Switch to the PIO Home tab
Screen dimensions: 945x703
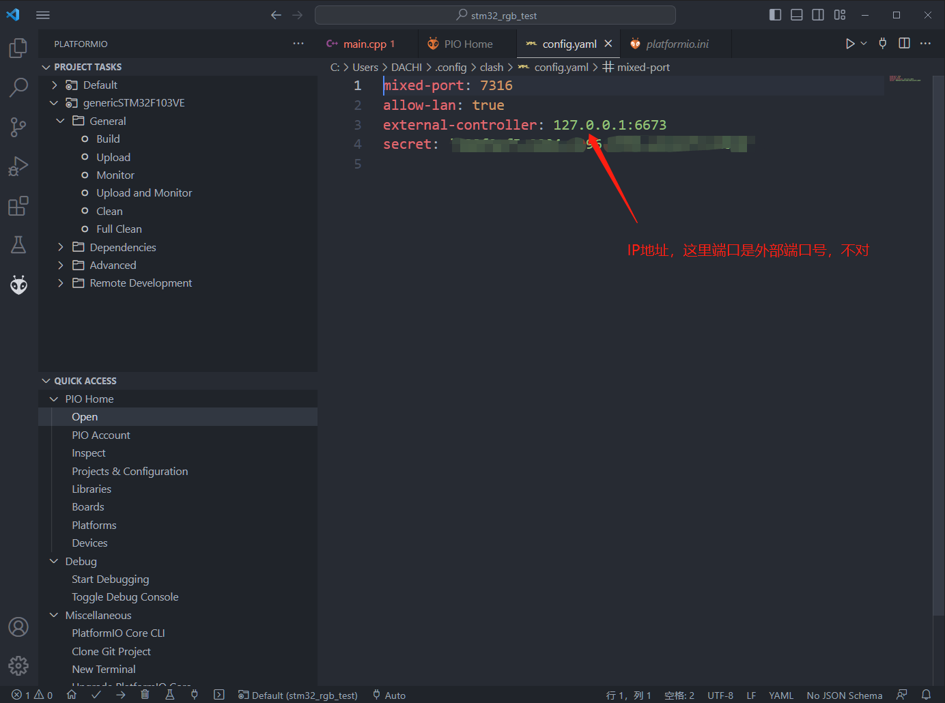coord(468,44)
